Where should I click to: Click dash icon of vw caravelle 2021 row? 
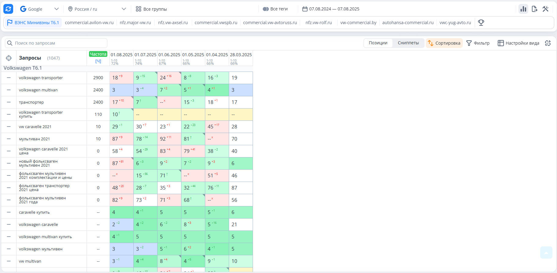(9, 127)
